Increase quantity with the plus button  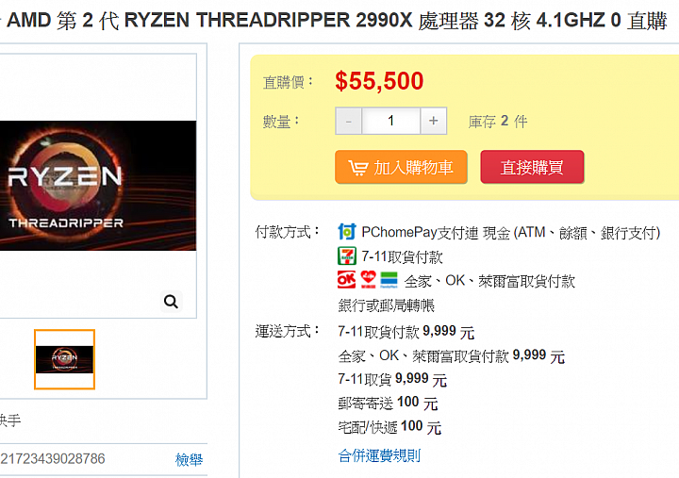(x=434, y=121)
